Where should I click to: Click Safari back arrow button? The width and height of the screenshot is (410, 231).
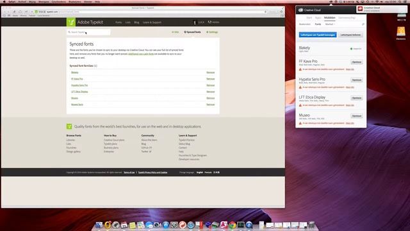(x=4, y=12)
